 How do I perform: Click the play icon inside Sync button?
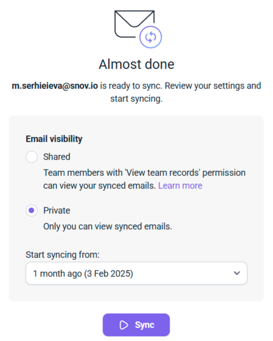[124, 325]
